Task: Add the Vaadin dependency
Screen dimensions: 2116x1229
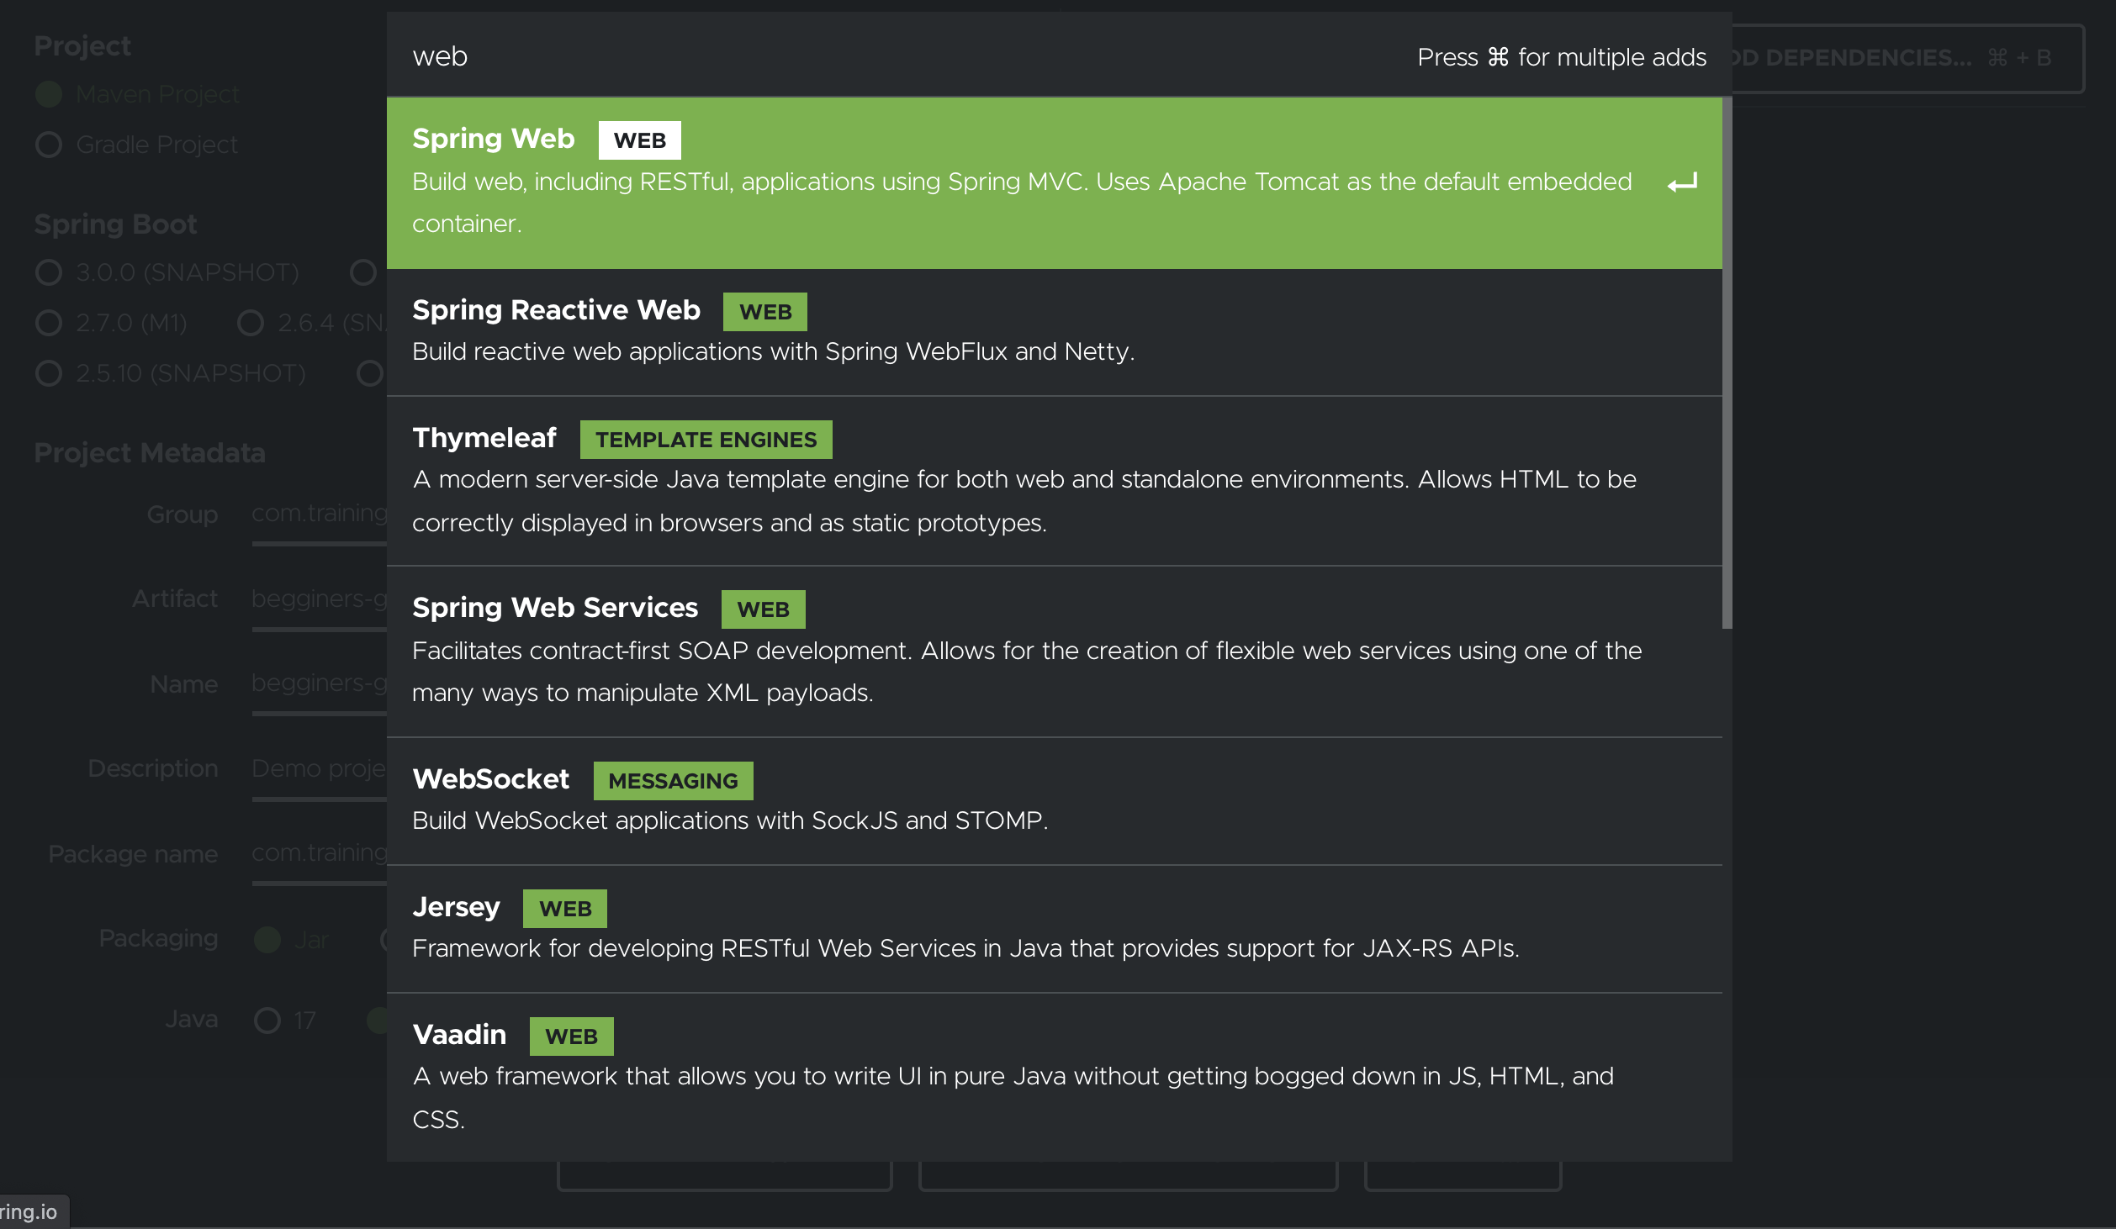Action: (1054, 1078)
